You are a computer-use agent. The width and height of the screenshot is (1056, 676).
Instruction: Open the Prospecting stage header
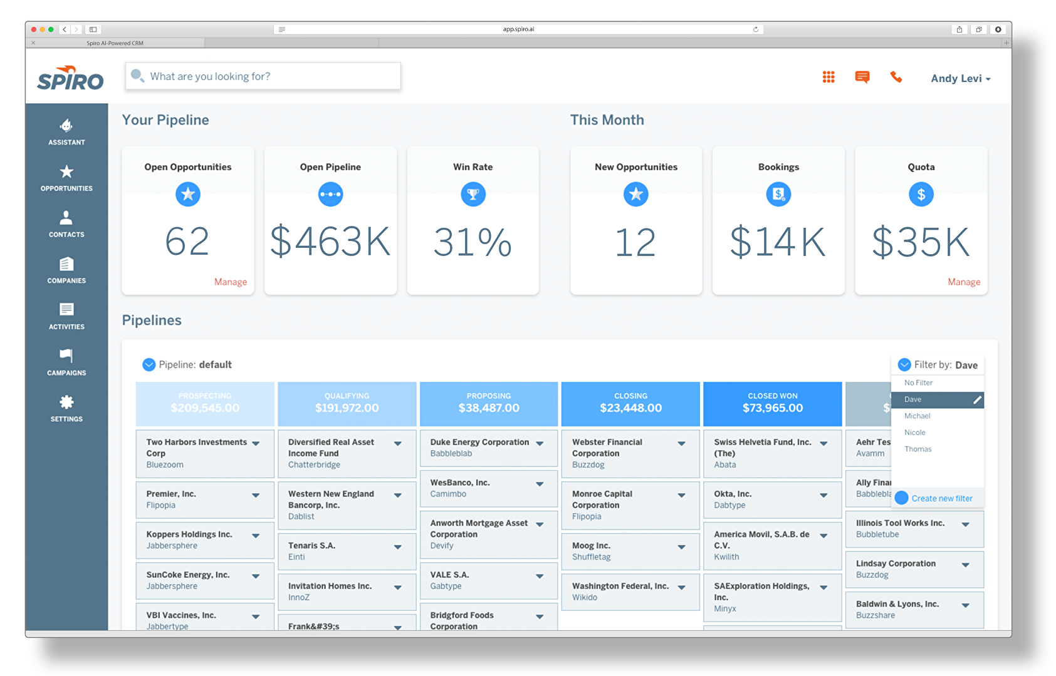205,404
